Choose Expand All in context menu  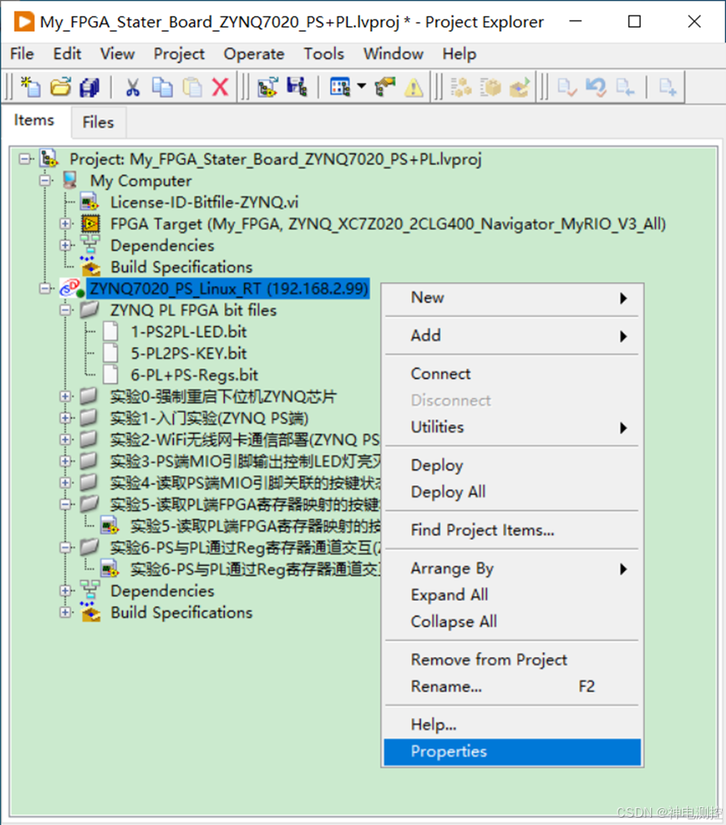[x=512, y=595]
